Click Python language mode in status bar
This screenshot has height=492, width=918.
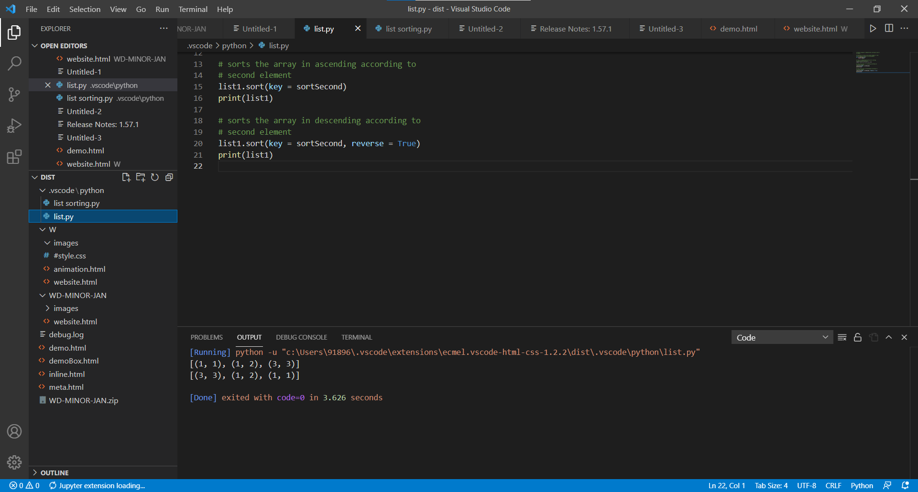tap(862, 485)
